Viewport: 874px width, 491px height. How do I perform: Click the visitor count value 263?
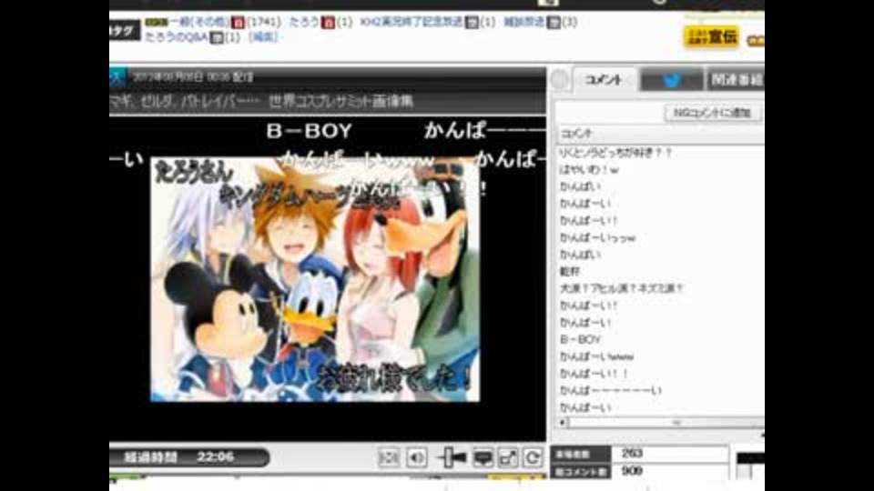point(632,454)
